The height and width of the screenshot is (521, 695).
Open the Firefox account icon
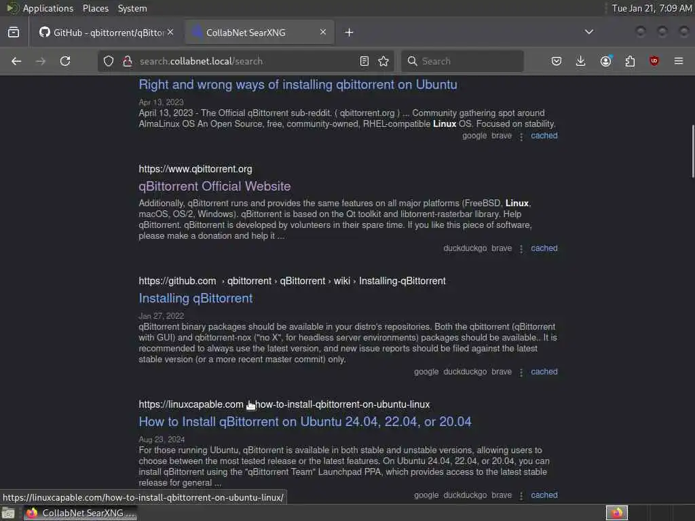click(x=606, y=61)
